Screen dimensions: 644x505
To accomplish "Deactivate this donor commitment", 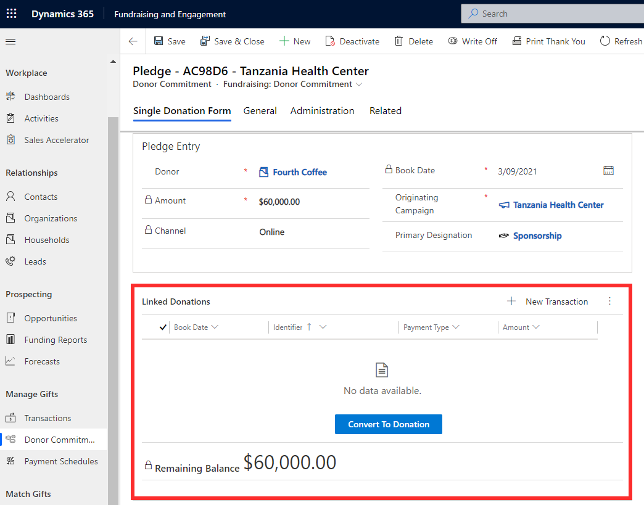I will click(x=352, y=41).
